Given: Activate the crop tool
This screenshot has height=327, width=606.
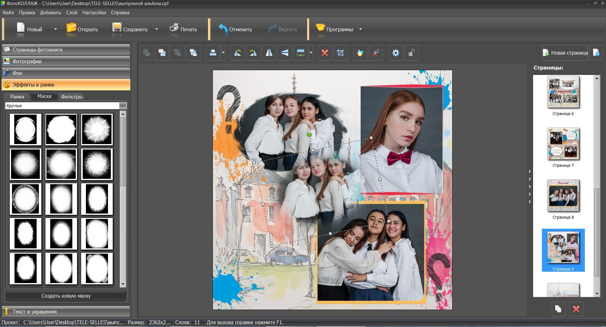Looking at the screenshot, I should [x=340, y=53].
